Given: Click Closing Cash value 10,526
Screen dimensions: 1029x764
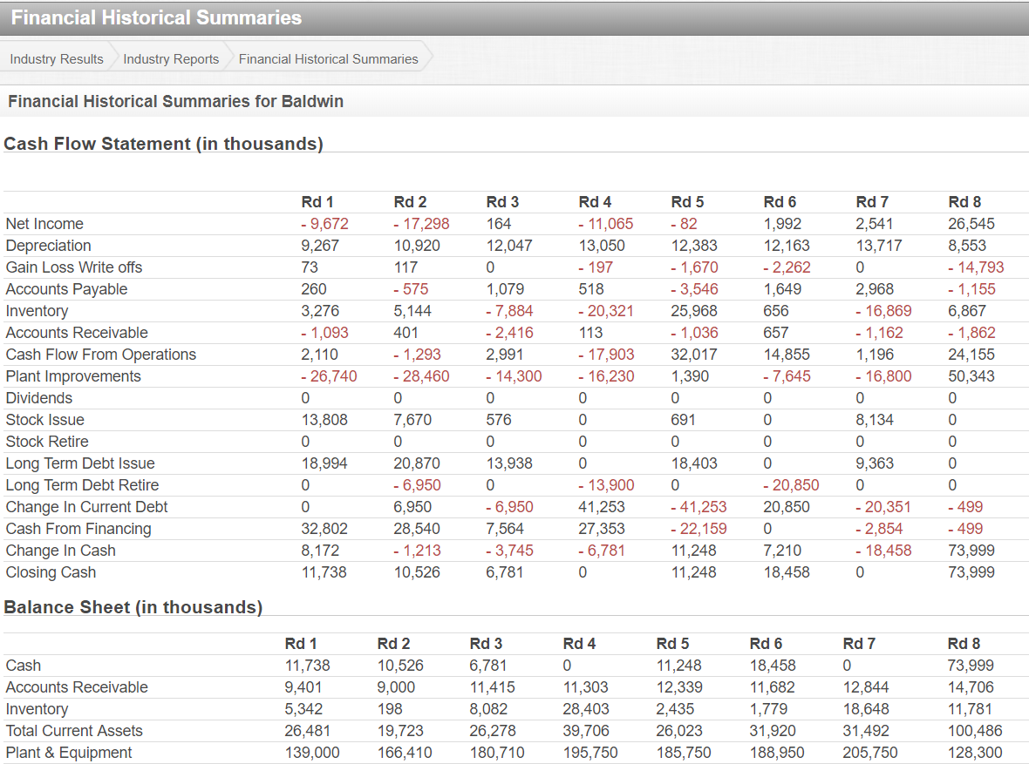Looking at the screenshot, I should click(417, 571).
